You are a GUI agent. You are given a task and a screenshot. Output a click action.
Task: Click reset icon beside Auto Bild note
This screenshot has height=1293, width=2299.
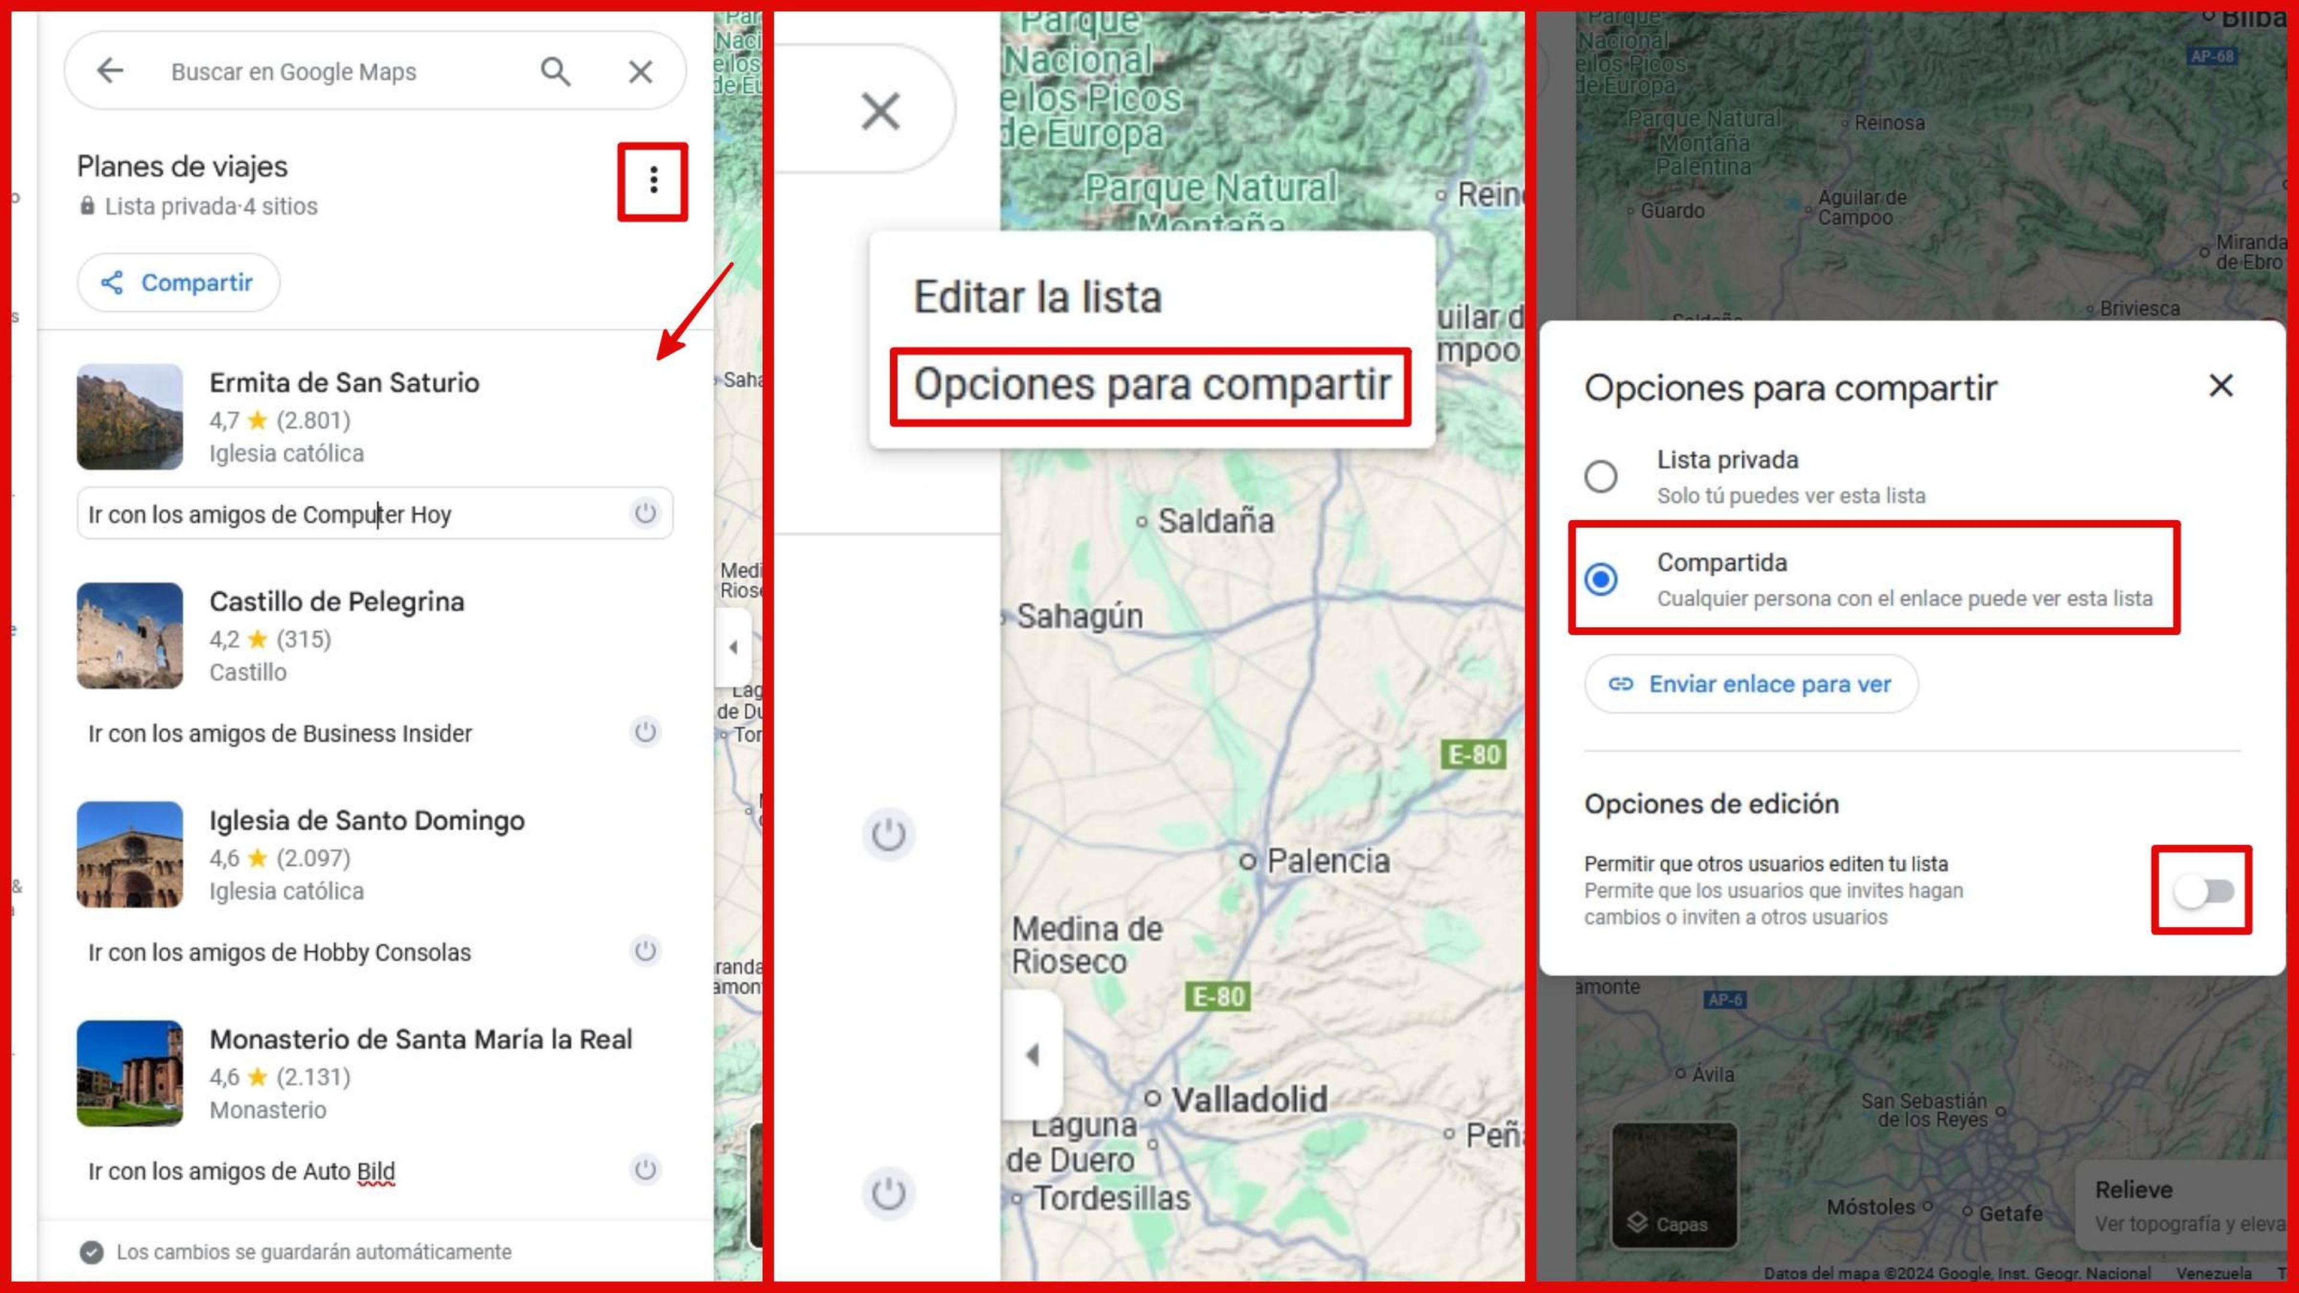pyautogui.click(x=645, y=1169)
